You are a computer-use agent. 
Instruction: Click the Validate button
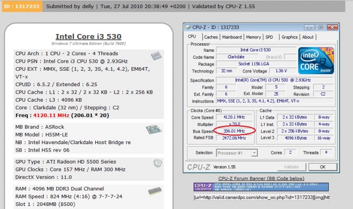tap(291, 167)
